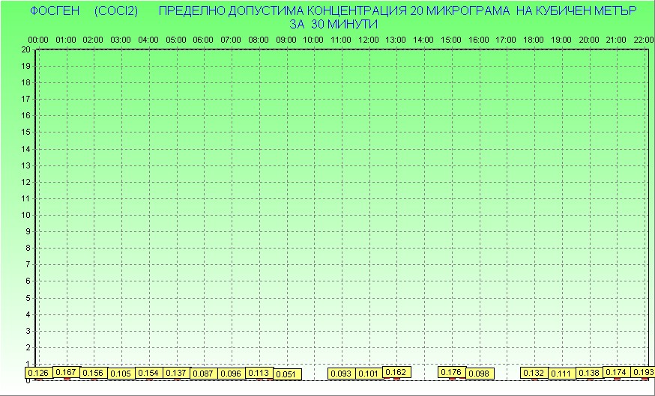Click the 0.126 data label

(x=37, y=374)
